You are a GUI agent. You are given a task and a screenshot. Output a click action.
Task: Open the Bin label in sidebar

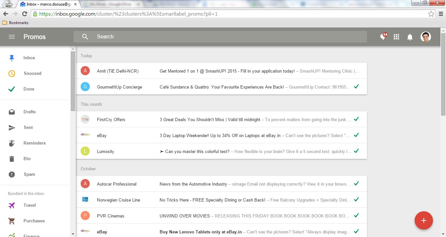[x=27, y=159]
